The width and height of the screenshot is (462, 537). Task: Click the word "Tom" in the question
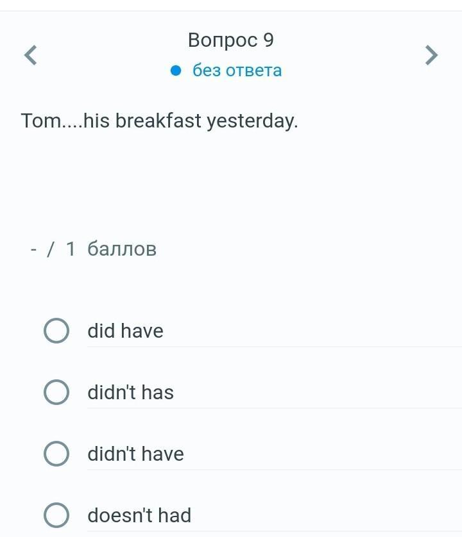(40, 121)
